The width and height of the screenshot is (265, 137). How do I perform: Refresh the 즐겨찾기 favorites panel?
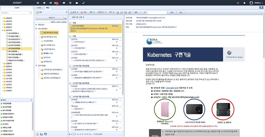coord(31,100)
